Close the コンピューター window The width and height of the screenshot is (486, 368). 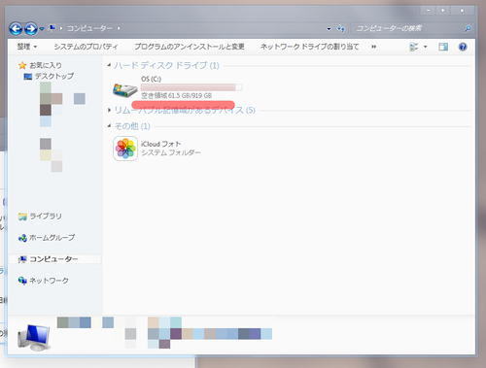click(462, 11)
